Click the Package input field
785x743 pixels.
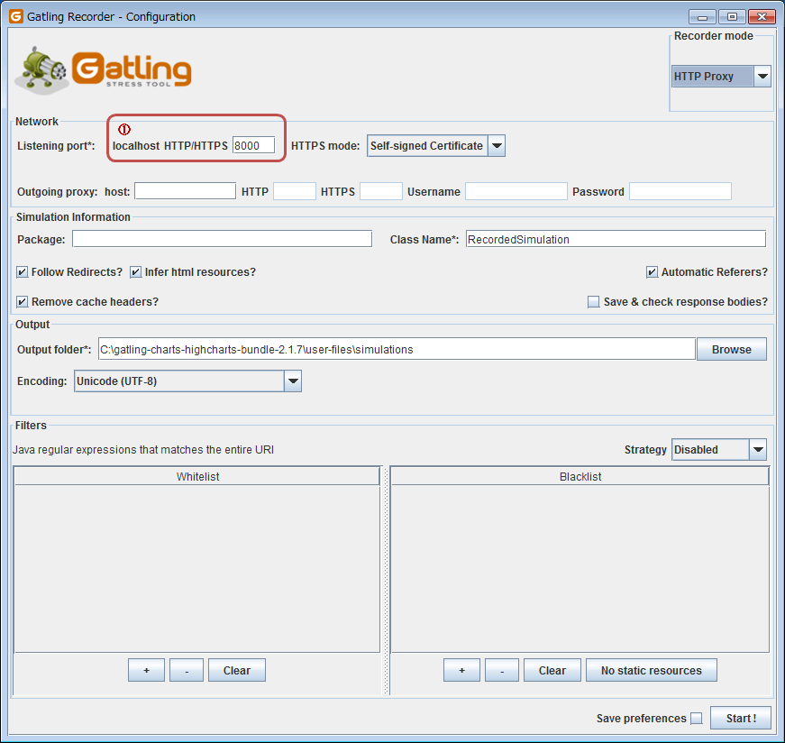click(x=223, y=238)
